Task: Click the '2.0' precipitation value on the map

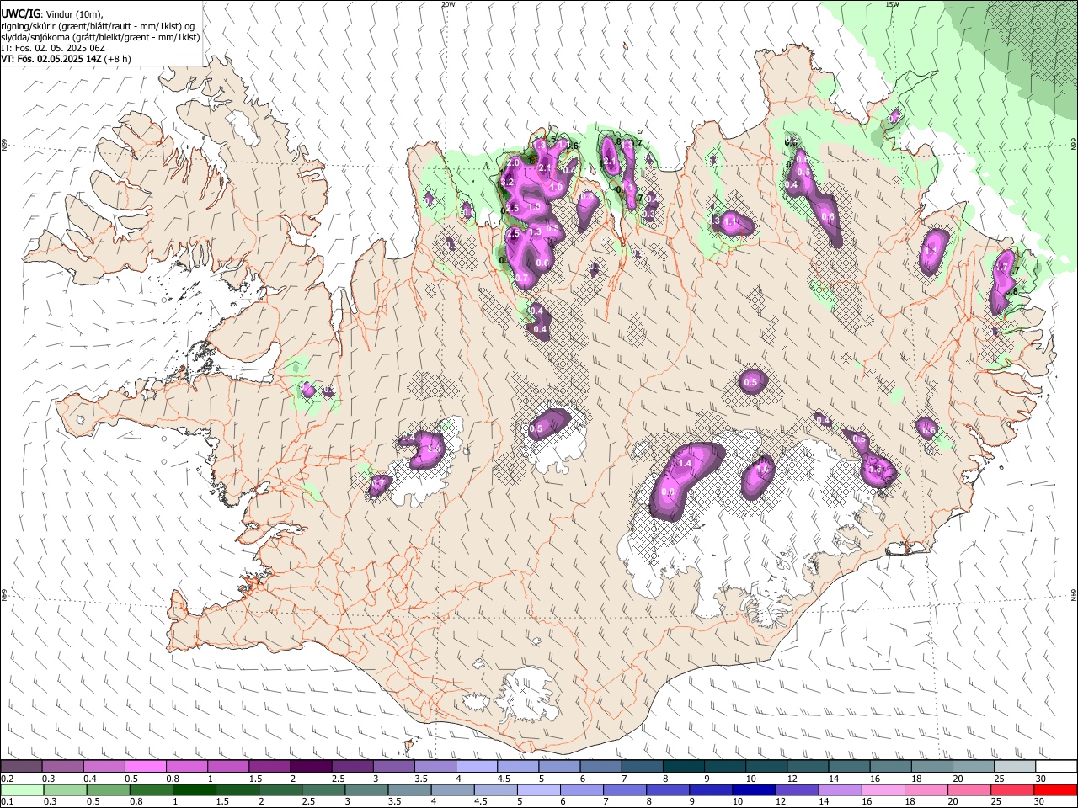Action: pyautogui.click(x=514, y=162)
